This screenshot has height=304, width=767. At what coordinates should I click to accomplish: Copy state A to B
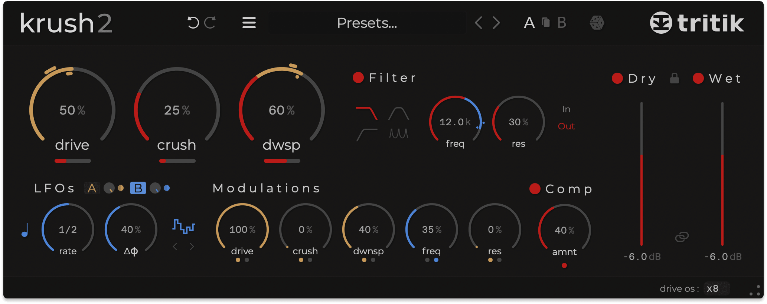[546, 23]
